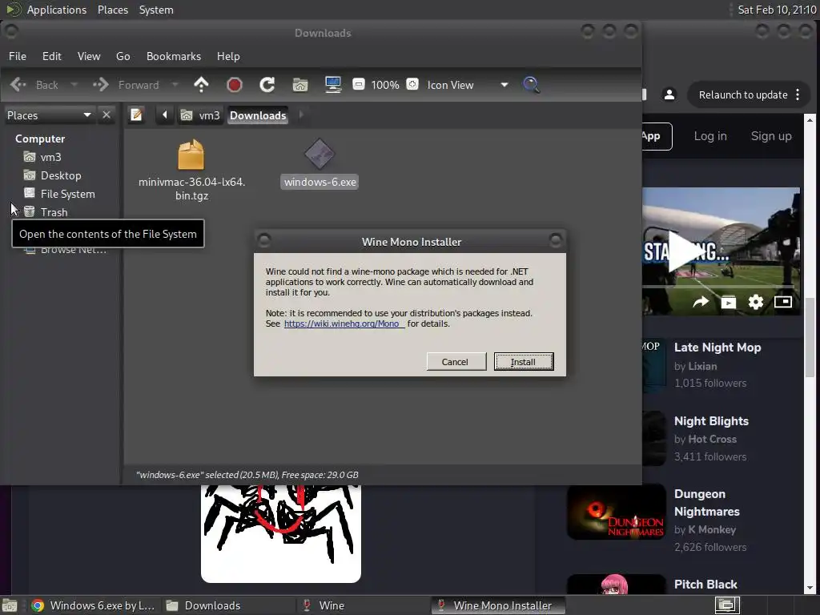Open Applications menu in top panel
This screenshot has height=615, width=820.
pos(57,10)
